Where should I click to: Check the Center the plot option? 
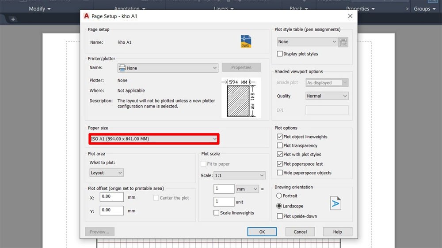coord(156,198)
